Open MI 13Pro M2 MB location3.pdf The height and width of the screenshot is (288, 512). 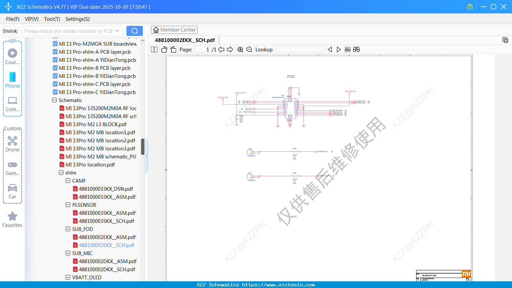(97, 148)
